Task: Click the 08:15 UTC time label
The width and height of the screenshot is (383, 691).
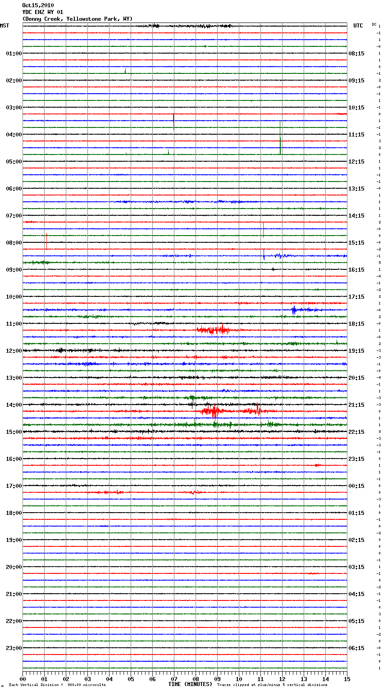Action: coord(356,54)
